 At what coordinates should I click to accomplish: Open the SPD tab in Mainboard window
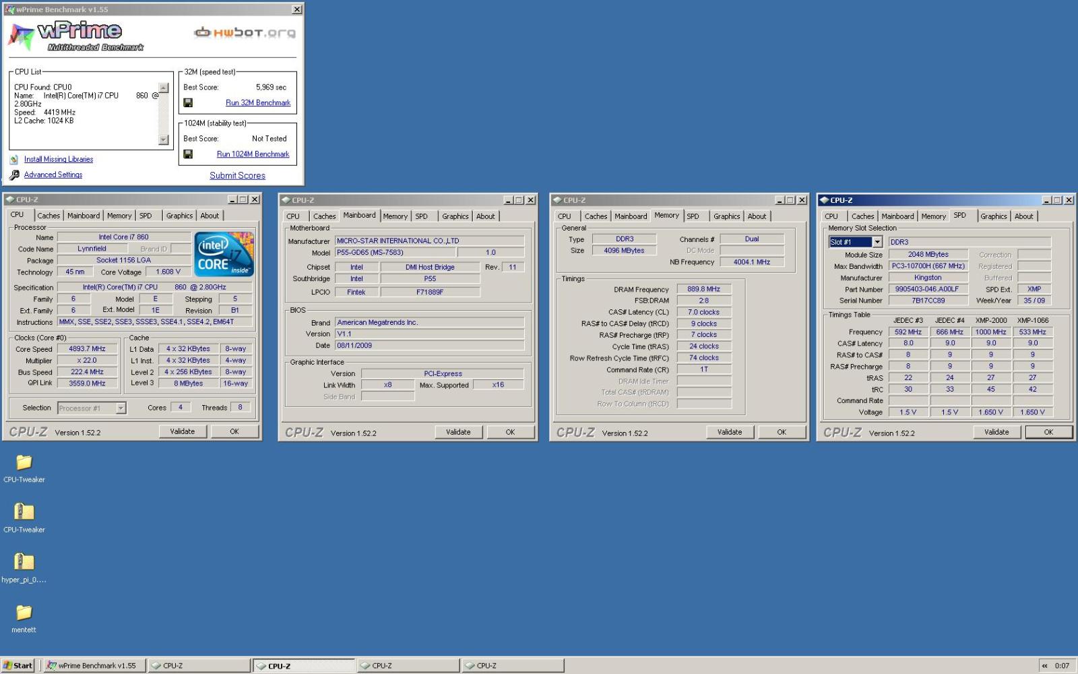coord(422,216)
